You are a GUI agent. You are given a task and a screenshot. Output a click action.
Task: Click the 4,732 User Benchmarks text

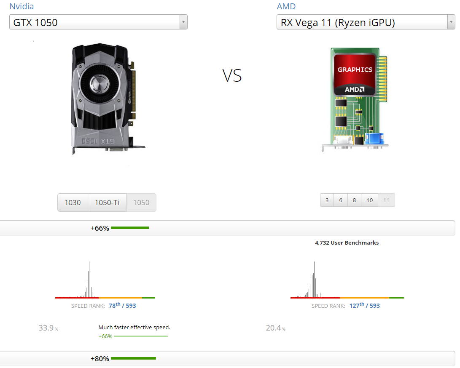[x=347, y=243]
